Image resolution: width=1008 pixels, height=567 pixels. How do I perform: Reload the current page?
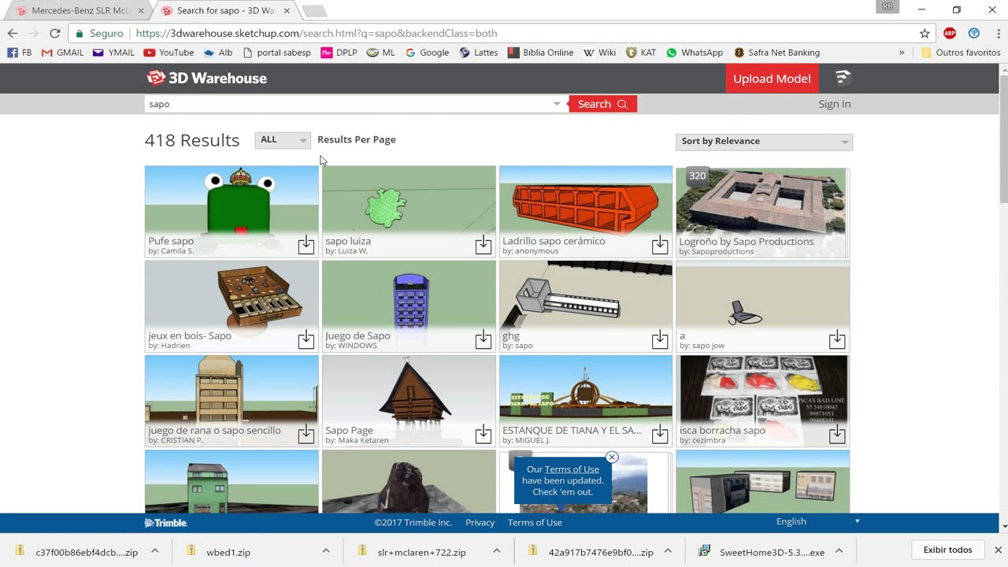[54, 33]
